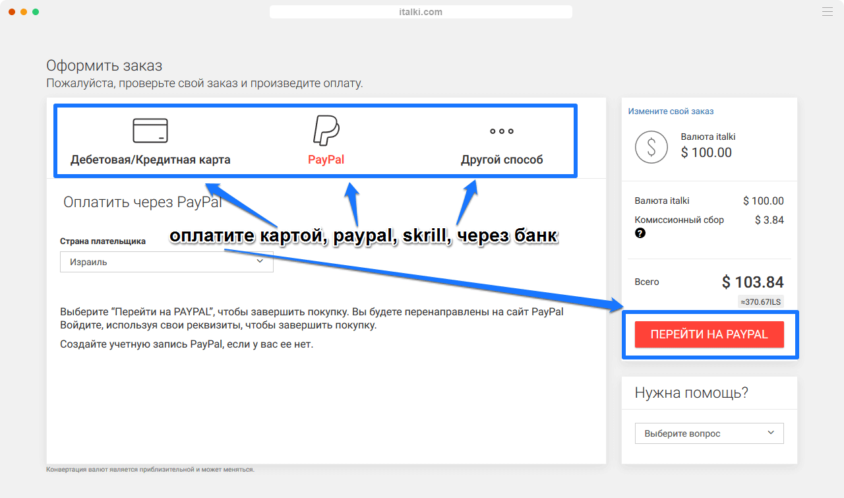The height and width of the screenshot is (498, 844).
Task: Click the Оформить заказ heading
Action: click(x=104, y=66)
